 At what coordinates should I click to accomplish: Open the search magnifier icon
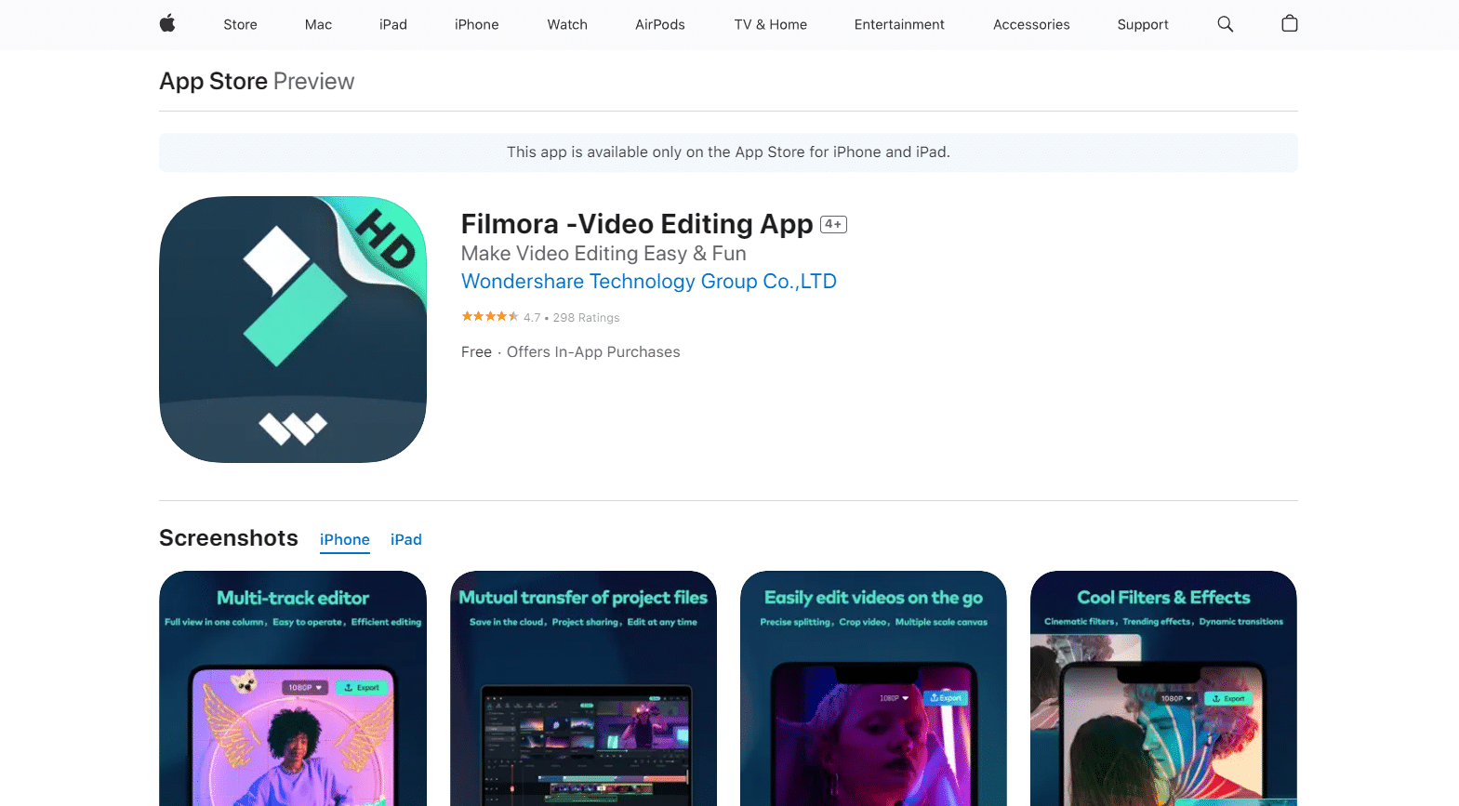tap(1226, 24)
